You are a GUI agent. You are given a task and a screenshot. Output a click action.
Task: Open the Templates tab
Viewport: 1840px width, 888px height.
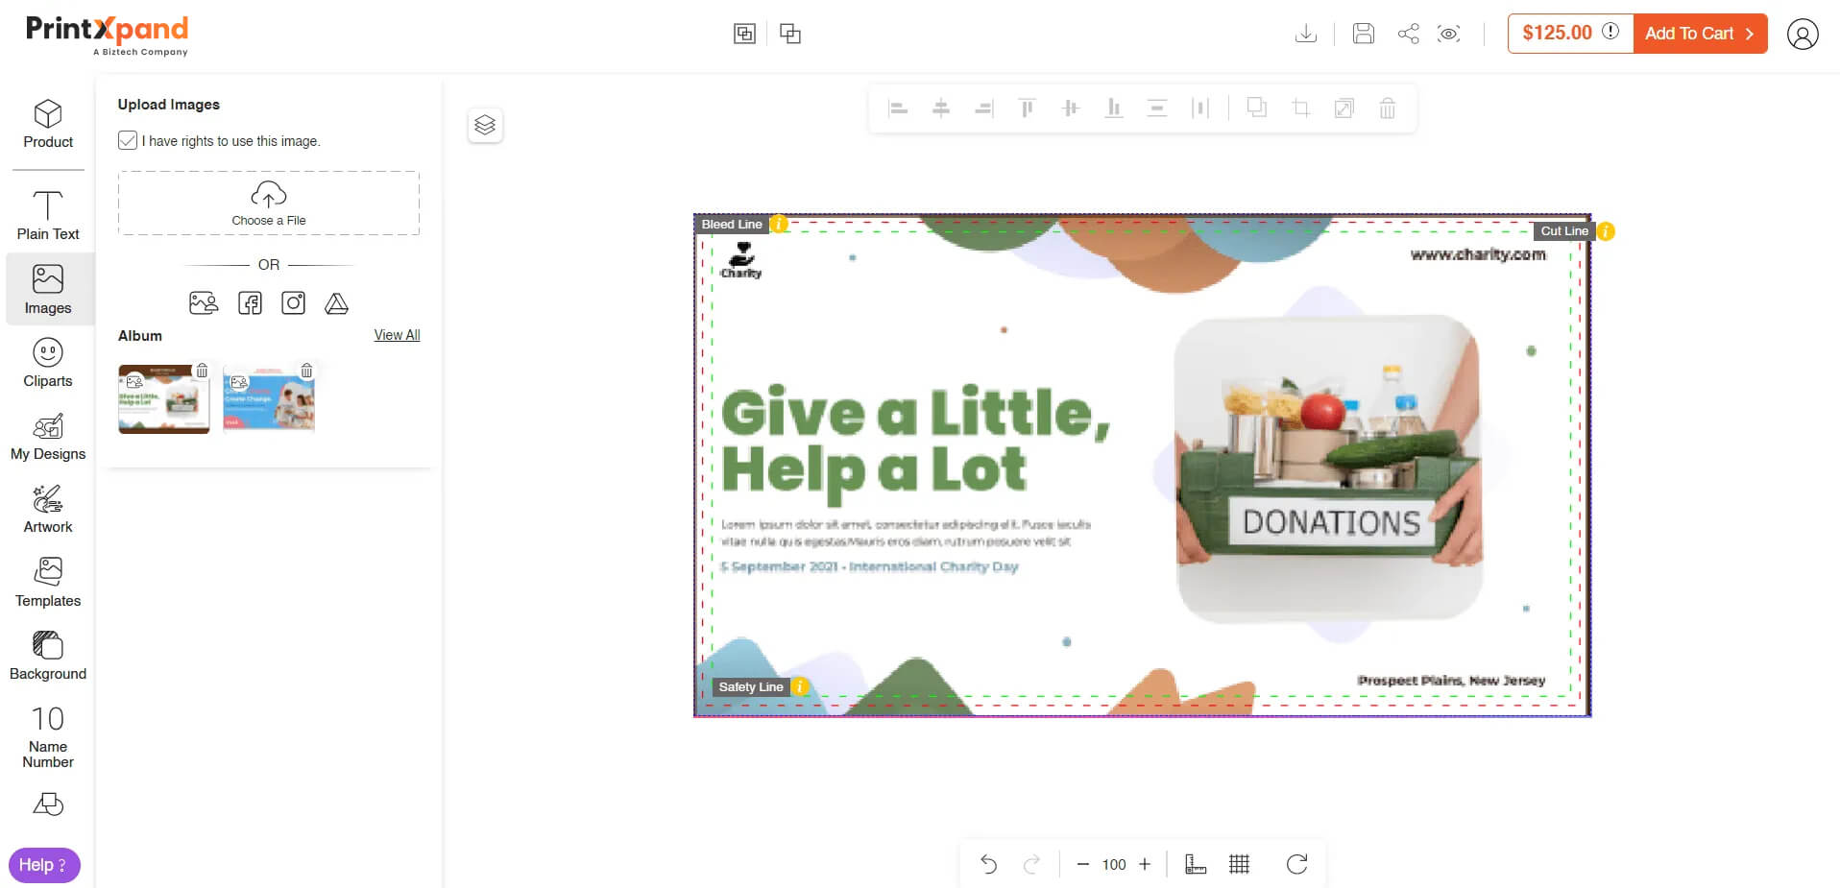click(48, 582)
